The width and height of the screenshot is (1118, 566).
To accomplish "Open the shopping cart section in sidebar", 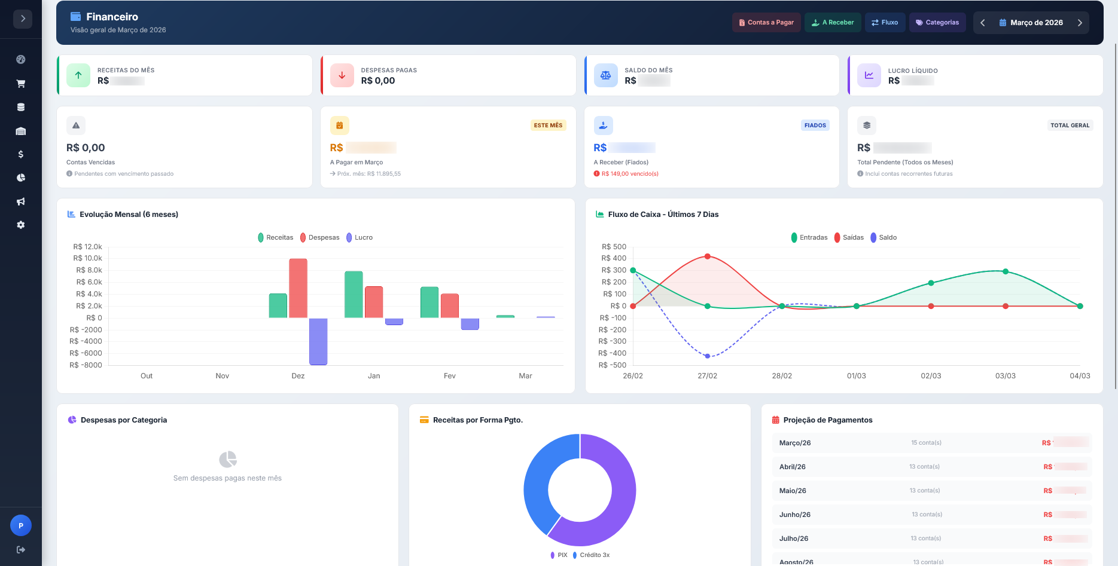I will click(21, 84).
